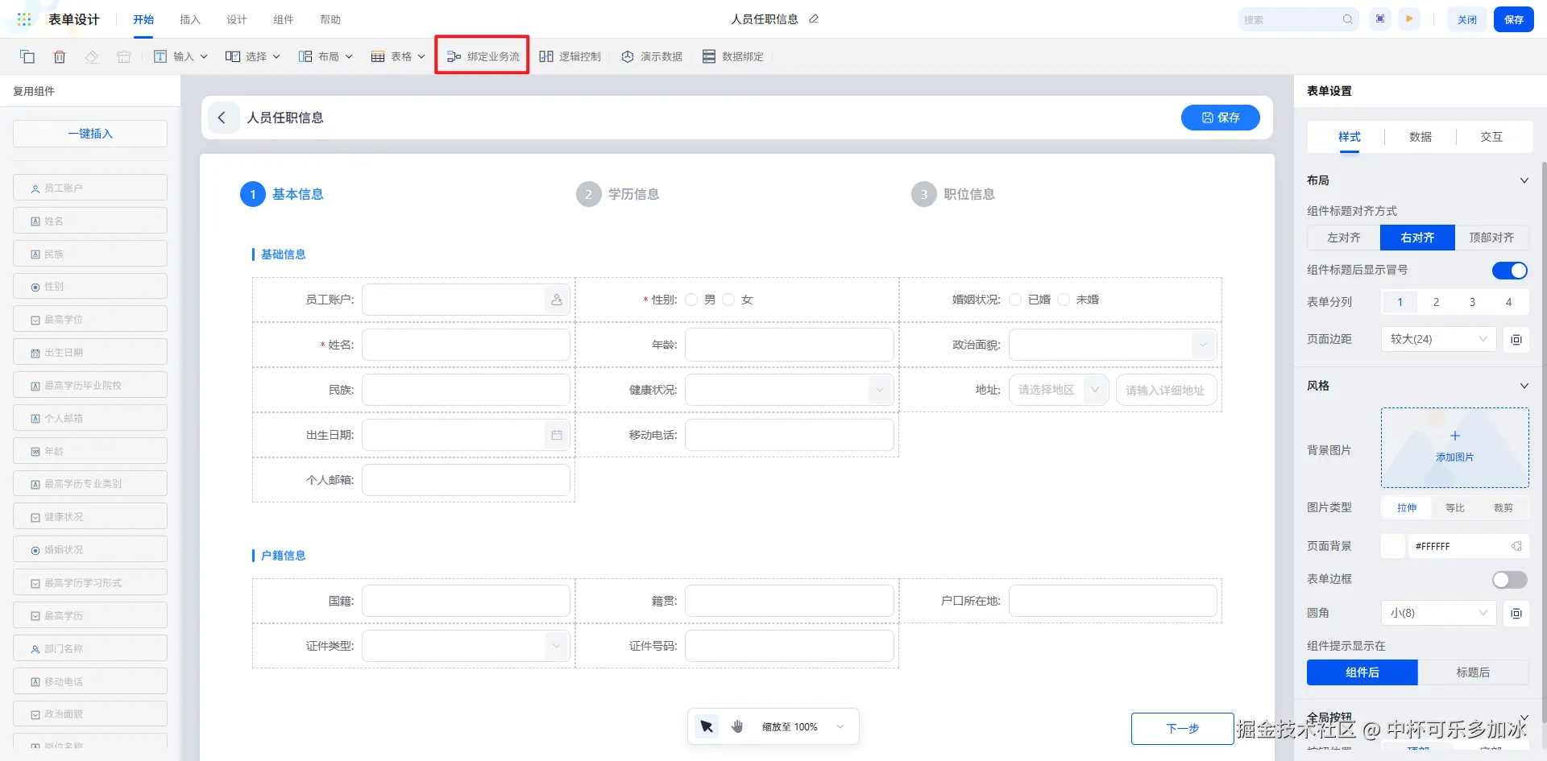
Task: Click the back arrow beside 人员任职信息
Action: pos(222,118)
